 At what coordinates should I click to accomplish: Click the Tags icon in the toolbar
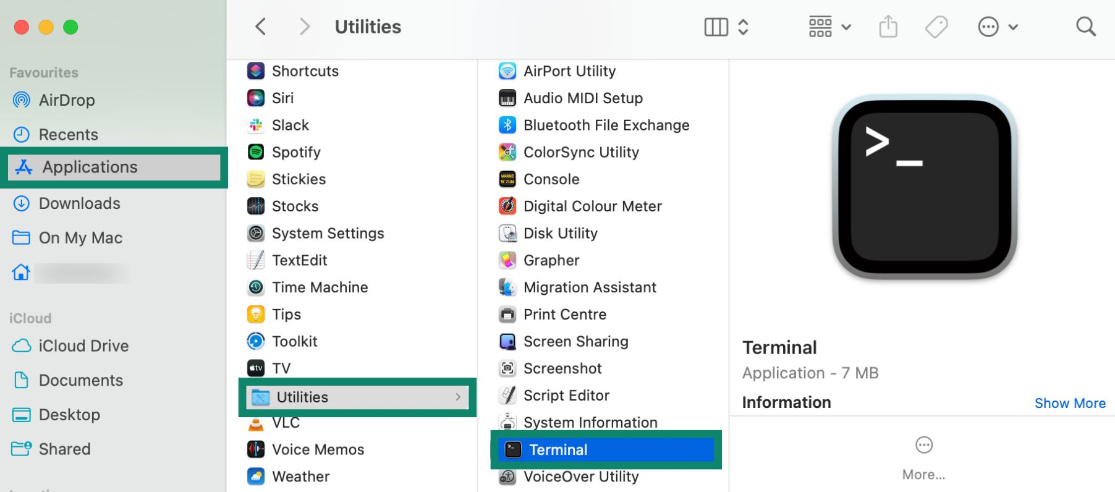tap(936, 26)
